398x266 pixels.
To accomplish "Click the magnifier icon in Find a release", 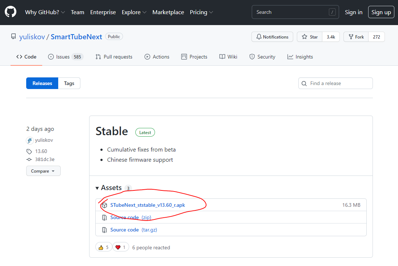I will coord(304,84).
